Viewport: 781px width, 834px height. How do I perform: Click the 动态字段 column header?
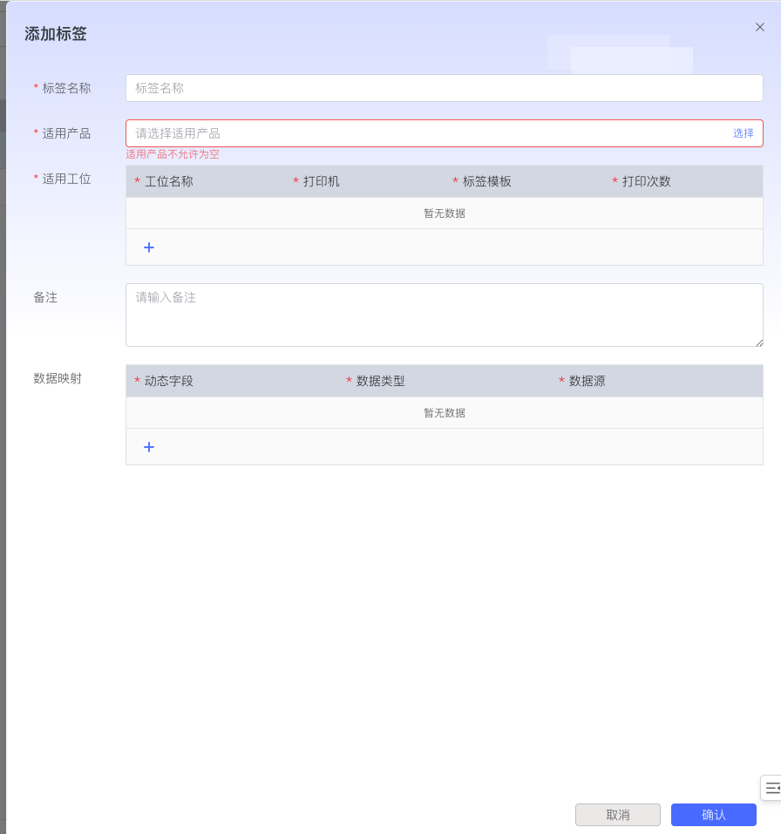point(168,381)
